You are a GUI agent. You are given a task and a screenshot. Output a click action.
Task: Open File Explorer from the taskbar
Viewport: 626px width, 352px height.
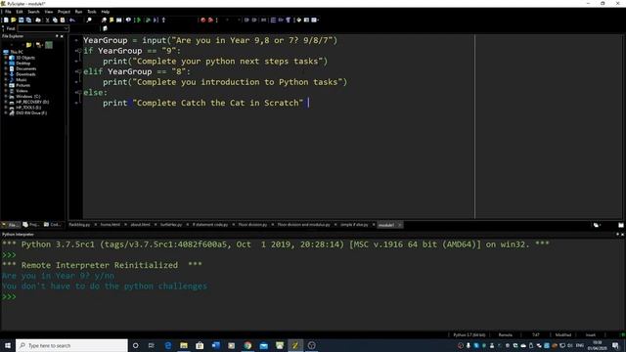click(184, 345)
